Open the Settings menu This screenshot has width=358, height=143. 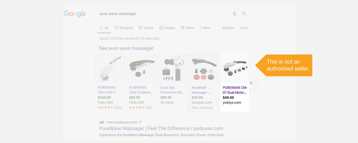point(228,28)
